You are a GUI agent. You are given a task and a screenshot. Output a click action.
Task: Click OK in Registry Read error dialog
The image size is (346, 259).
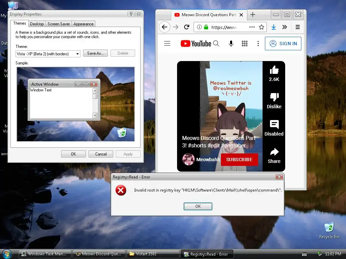tap(198, 206)
